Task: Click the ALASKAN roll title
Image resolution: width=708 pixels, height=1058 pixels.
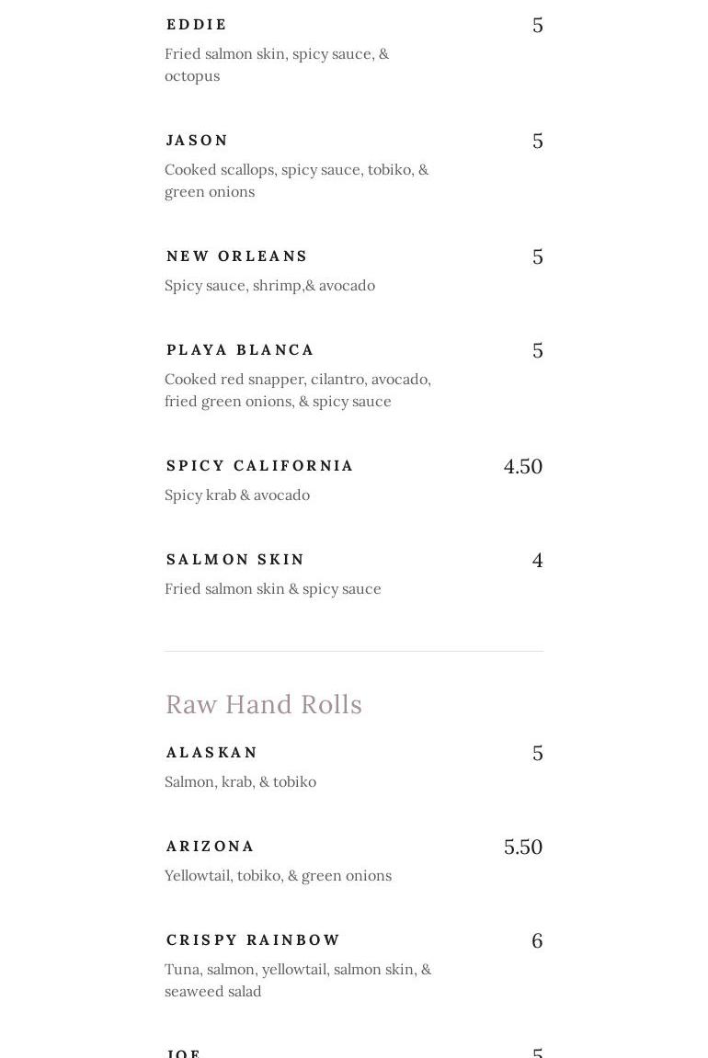Action: [211, 753]
